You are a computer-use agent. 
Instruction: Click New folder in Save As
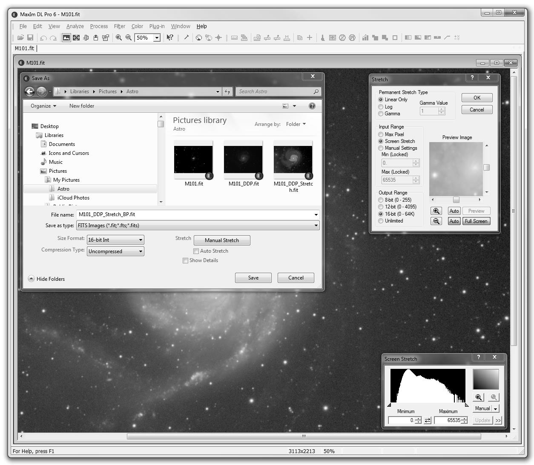[82, 106]
